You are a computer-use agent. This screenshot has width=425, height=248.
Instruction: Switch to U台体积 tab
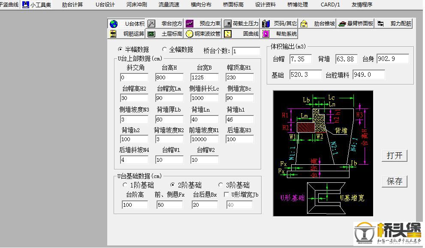(127, 24)
